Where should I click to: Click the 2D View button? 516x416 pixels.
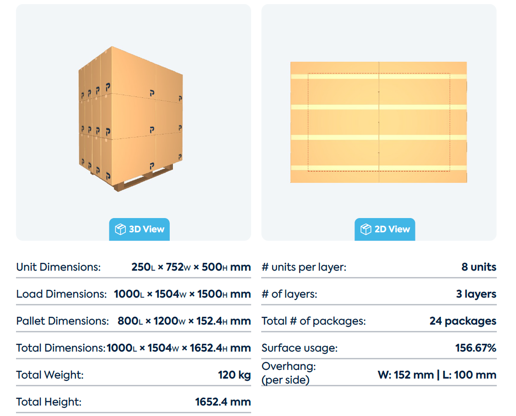coord(385,229)
